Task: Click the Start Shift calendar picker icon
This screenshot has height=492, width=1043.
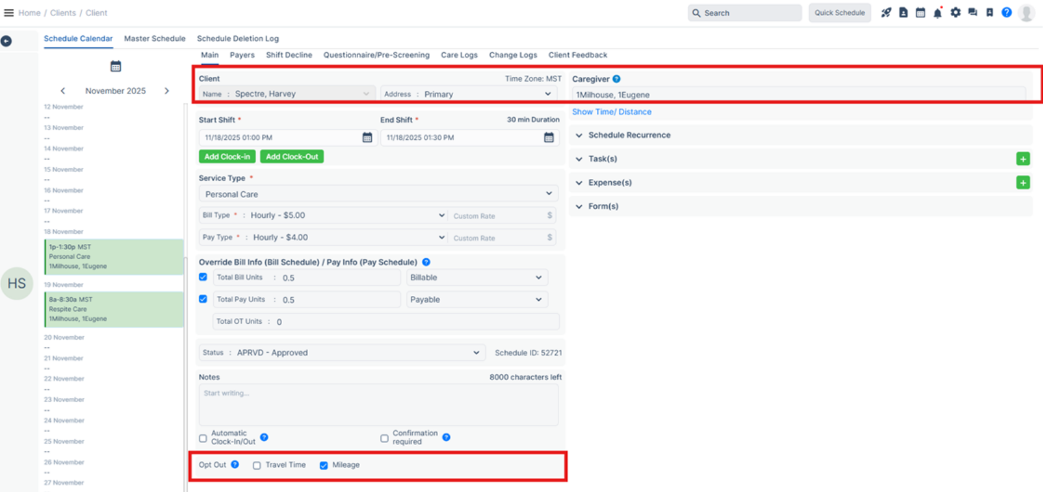Action: tap(367, 137)
